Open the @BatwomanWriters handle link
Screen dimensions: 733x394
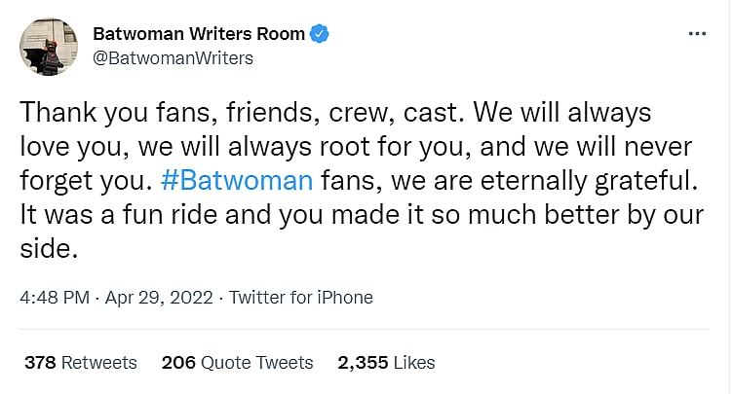(x=173, y=58)
